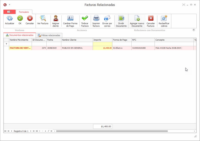Select the Formulario ribbon tab
Viewport: 200px width, 141px height.
click(x=24, y=12)
